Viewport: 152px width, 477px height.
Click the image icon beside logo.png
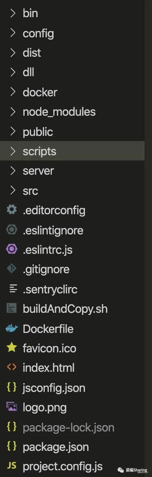[12, 407]
